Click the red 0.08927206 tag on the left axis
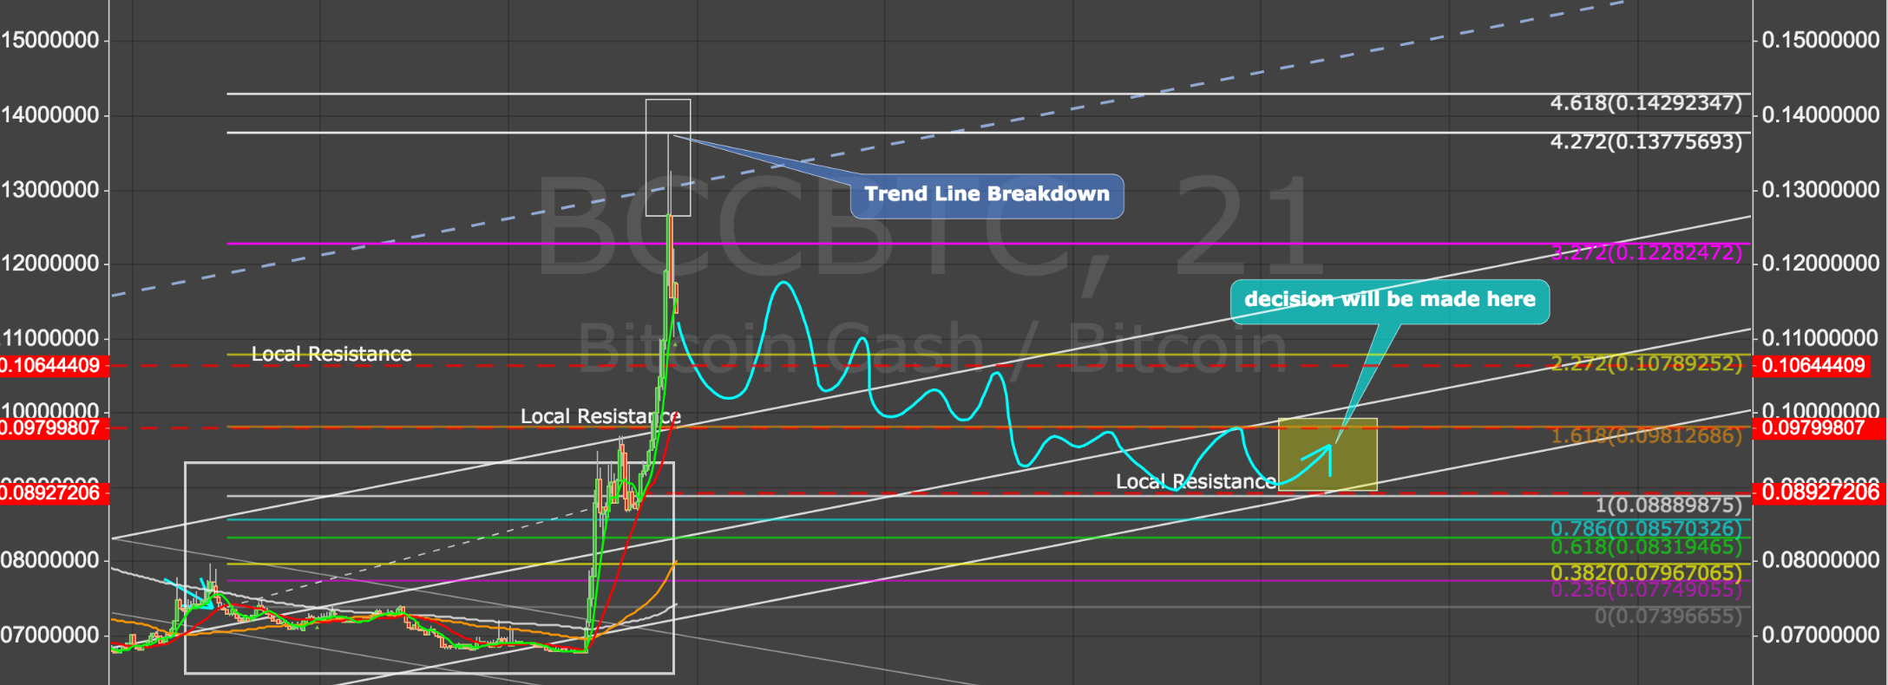This screenshot has width=1888, height=685. pyautogui.click(x=54, y=493)
